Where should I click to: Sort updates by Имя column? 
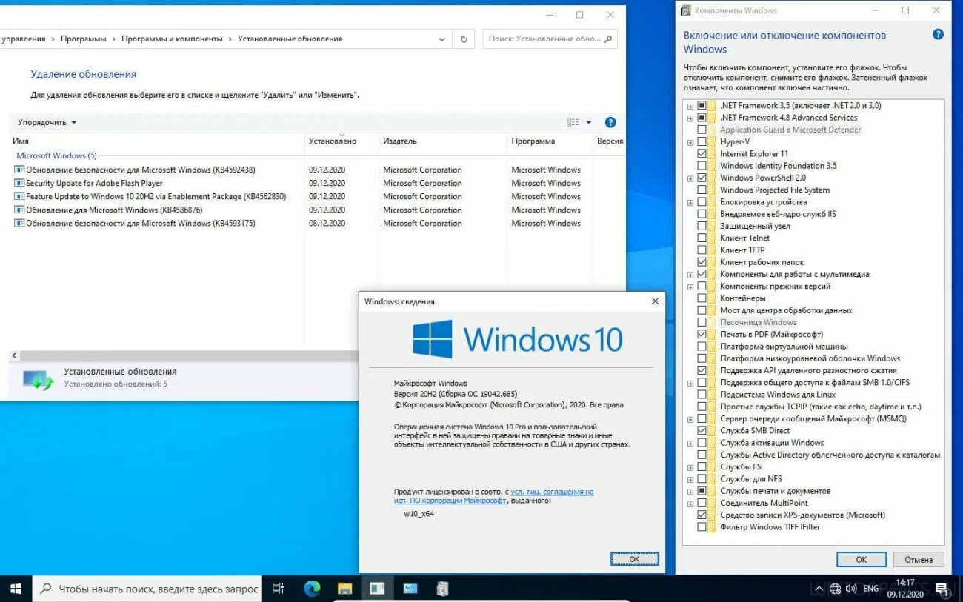point(156,141)
